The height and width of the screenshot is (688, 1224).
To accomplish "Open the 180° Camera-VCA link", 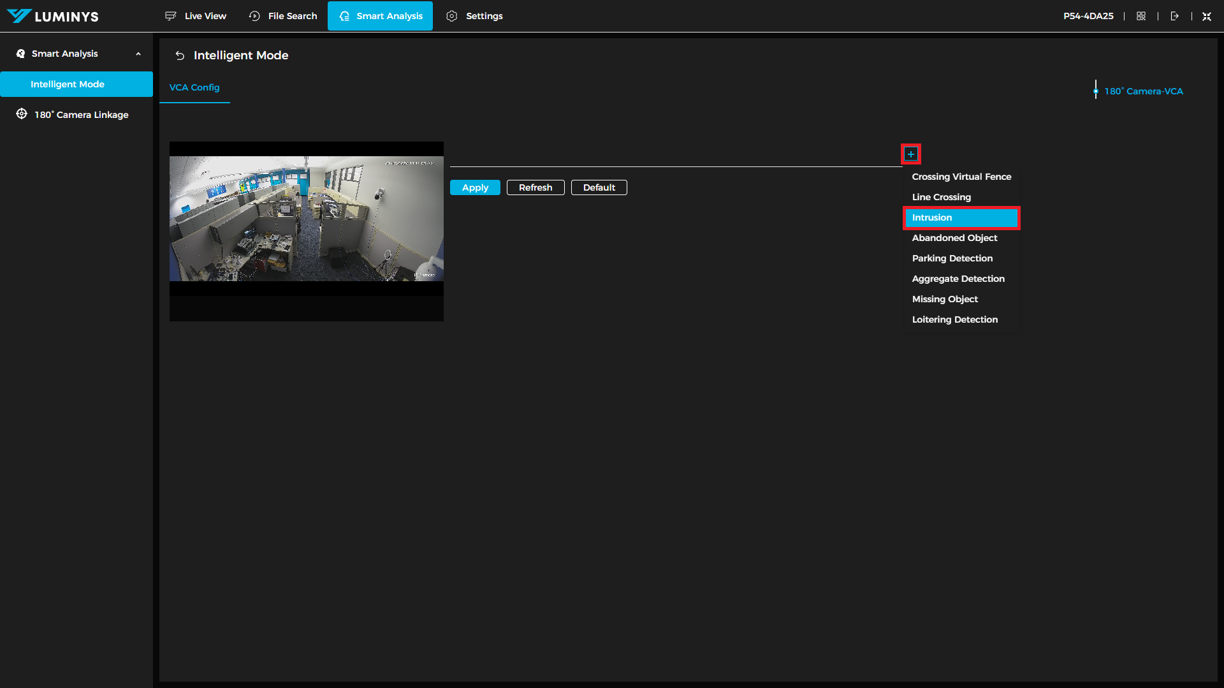I will click(x=1143, y=91).
